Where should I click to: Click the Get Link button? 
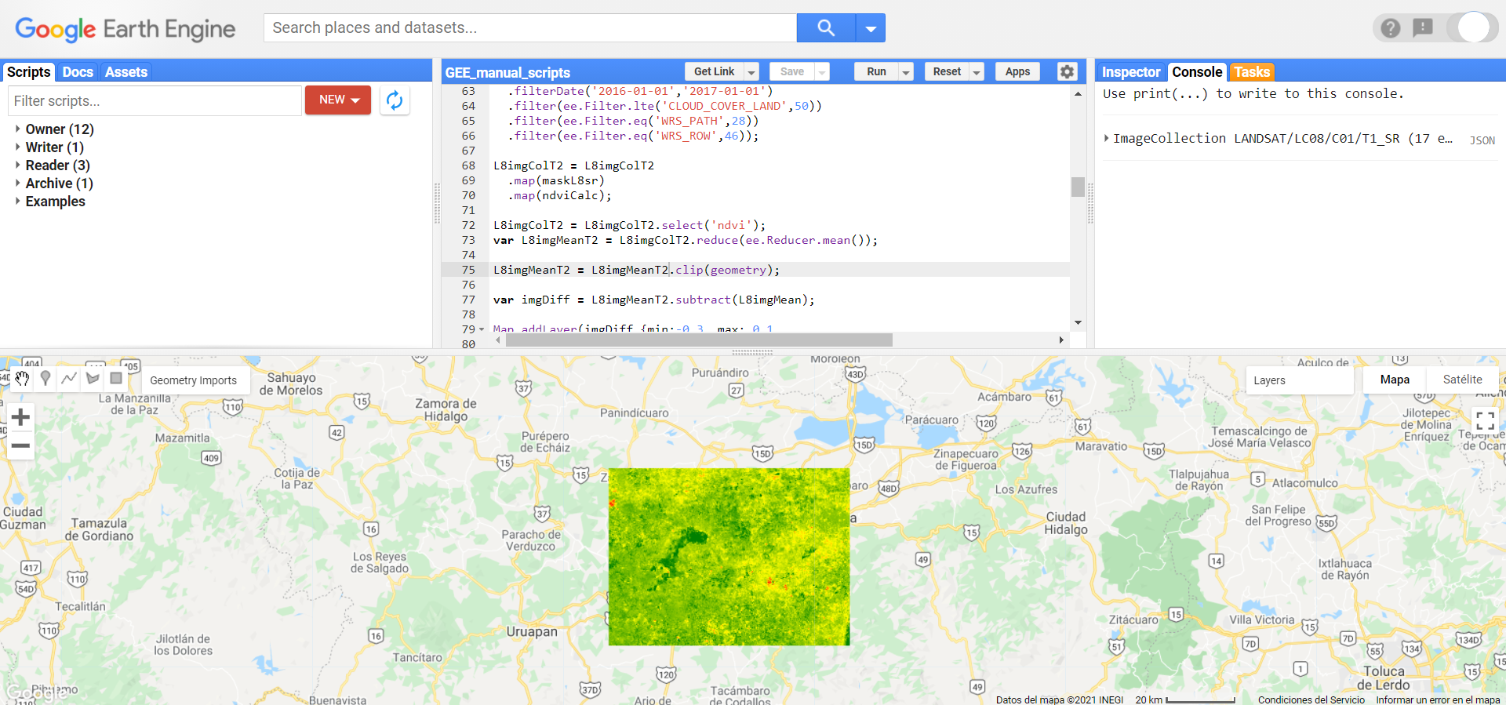pyautogui.click(x=714, y=71)
